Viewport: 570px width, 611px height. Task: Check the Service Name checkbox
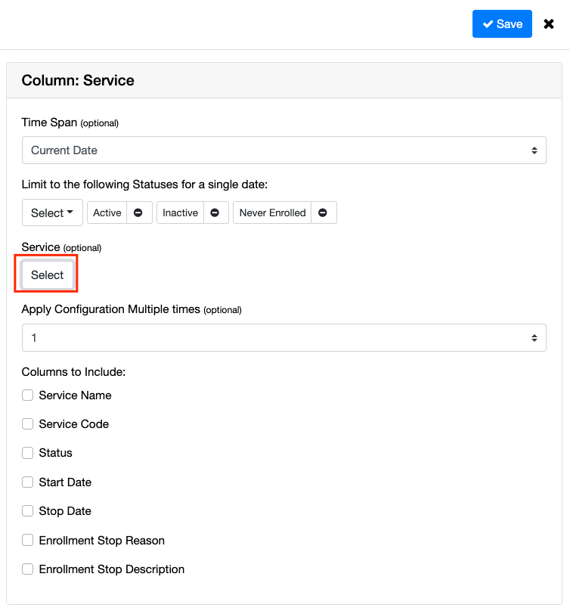pyautogui.click(x=28, y=395)
